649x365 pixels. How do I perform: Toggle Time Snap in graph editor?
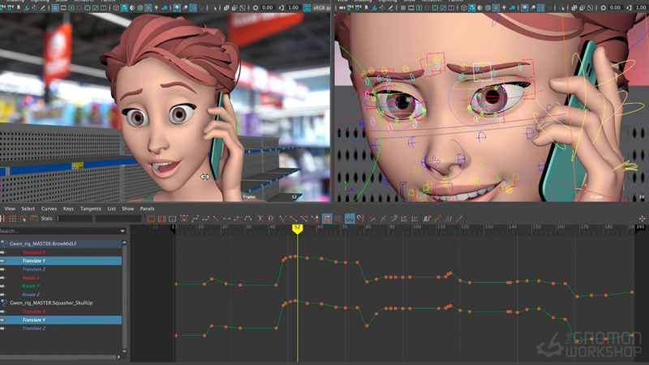point(350,218)
